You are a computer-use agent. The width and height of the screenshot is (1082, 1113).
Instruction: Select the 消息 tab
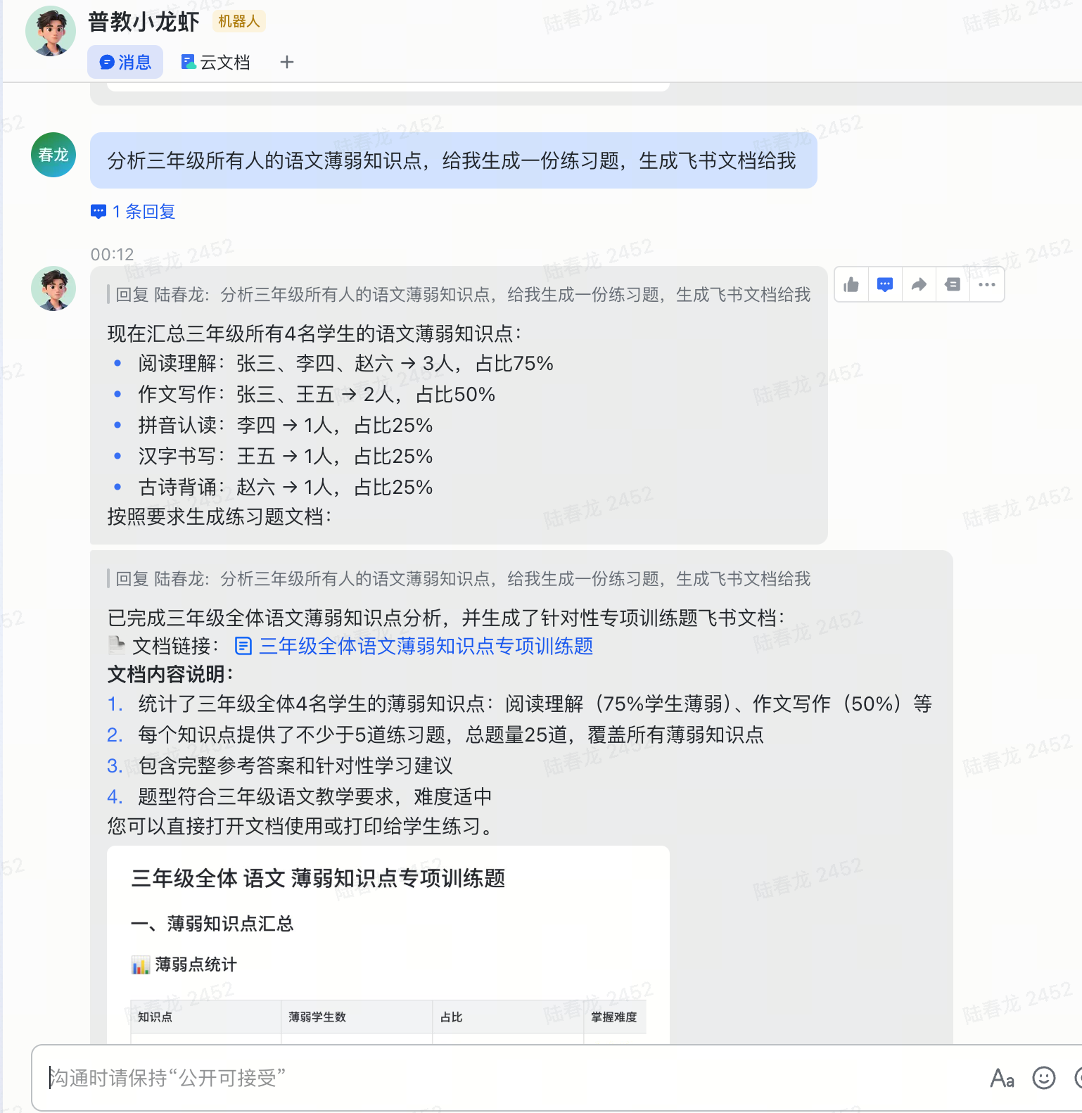coord(125,62)
